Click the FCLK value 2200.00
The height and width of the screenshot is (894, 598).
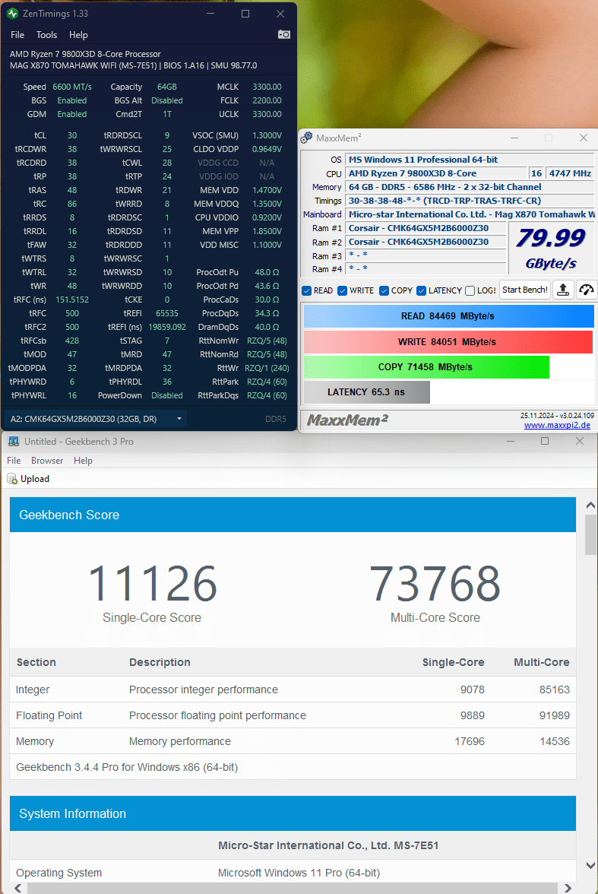pos(267,100)
